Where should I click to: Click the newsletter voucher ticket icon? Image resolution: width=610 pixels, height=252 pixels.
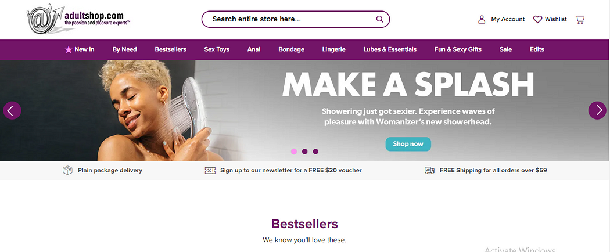coord(210,170)
